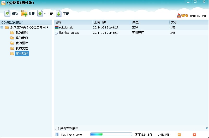Viewport: 209px width, 138px height.
Task: Select the 常用软件 folder
Action: point(22,54)
